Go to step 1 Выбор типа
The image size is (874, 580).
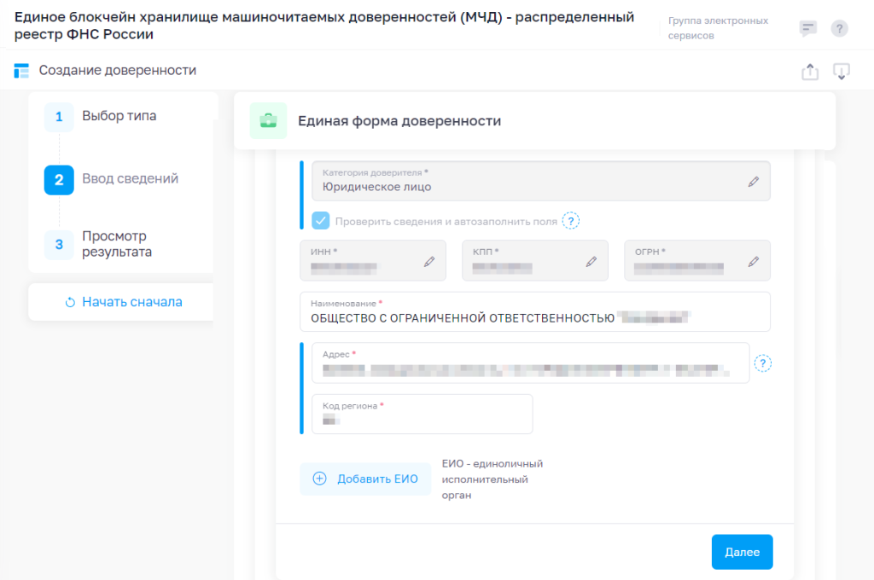click(x=101, y=117)
